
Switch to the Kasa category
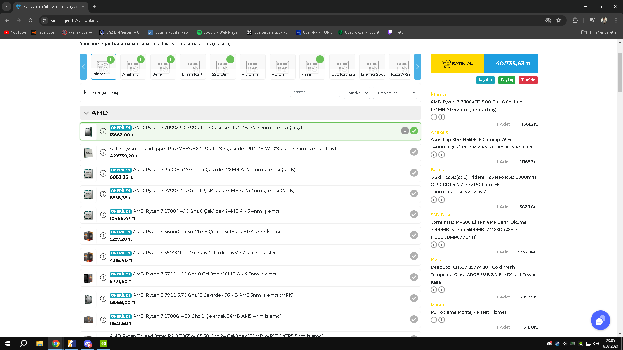[x=312, y=67]
